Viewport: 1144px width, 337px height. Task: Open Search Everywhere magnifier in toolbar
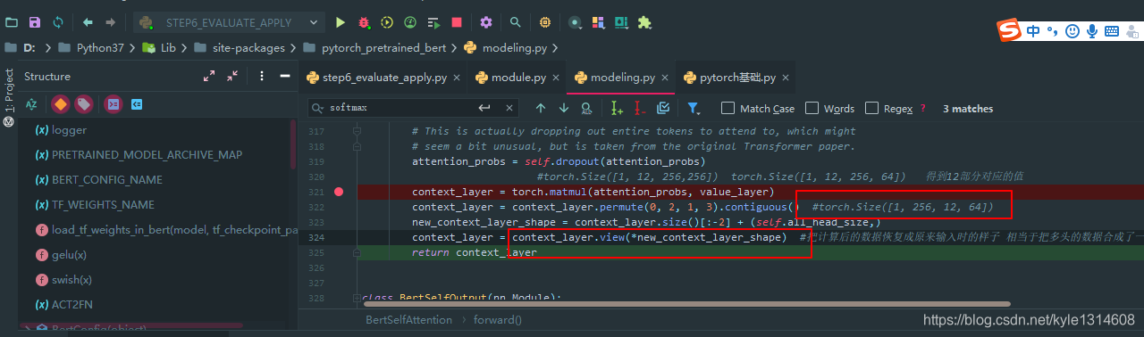click(x=516, y=21)
